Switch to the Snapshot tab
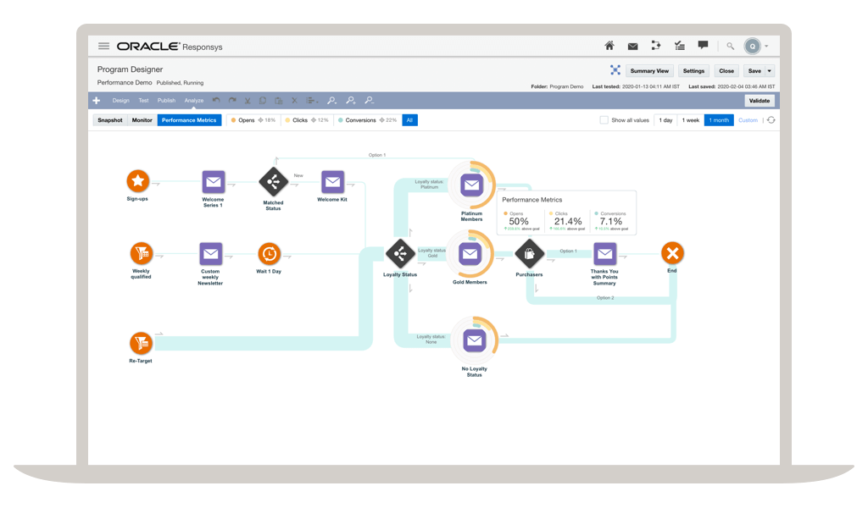This screenshot has width=868, height=508. point(109,120)
